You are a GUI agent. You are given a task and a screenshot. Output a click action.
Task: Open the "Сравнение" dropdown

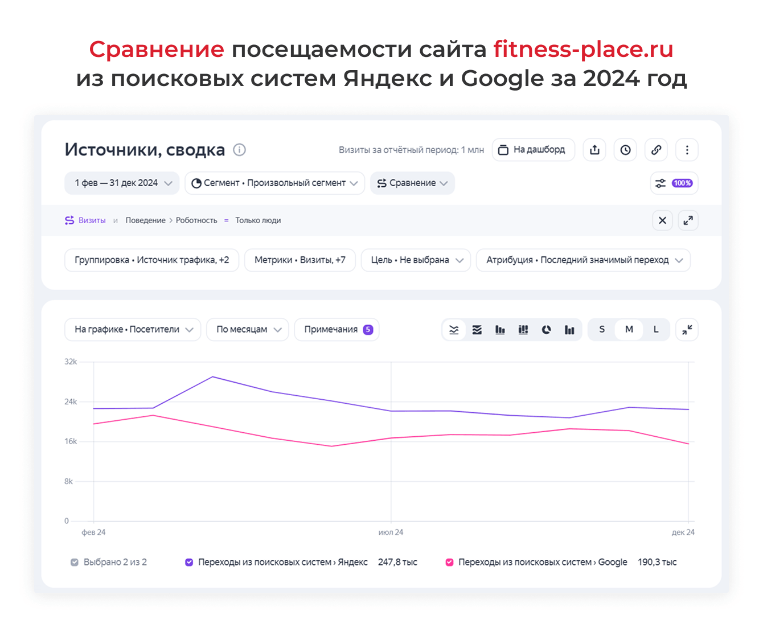point(412,183)
